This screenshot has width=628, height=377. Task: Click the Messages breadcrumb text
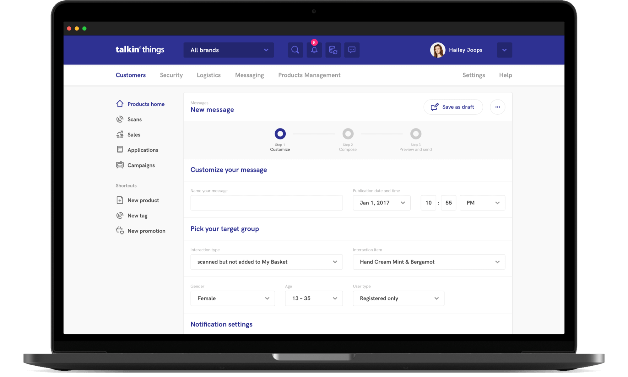(x=199, y=103)
